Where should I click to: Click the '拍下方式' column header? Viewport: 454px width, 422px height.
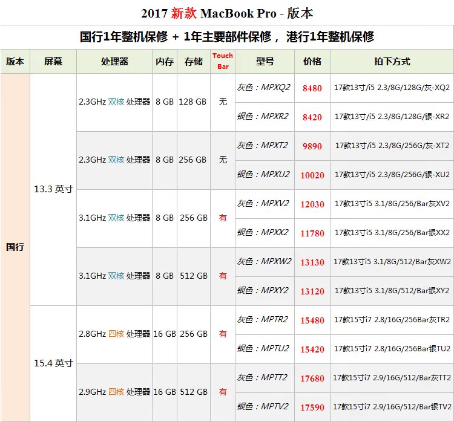point(392,61)
